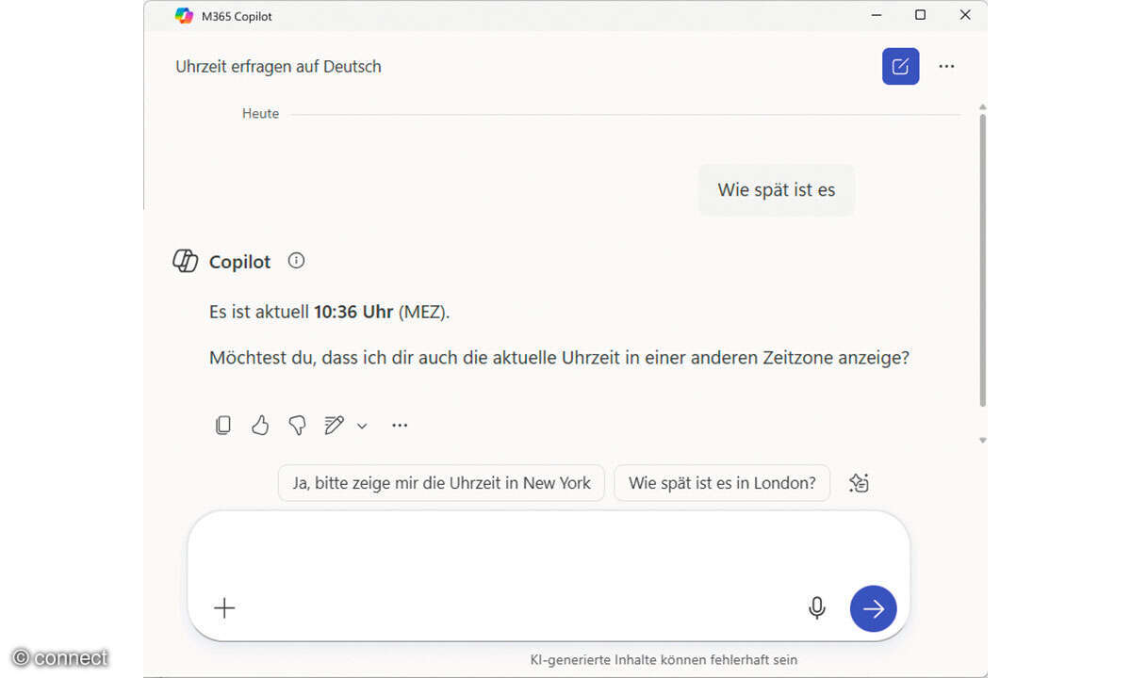Select the suggestion 'Wie spät ist es in London?'
This screenshot has height=678, width=1131.
click(721, 482)
